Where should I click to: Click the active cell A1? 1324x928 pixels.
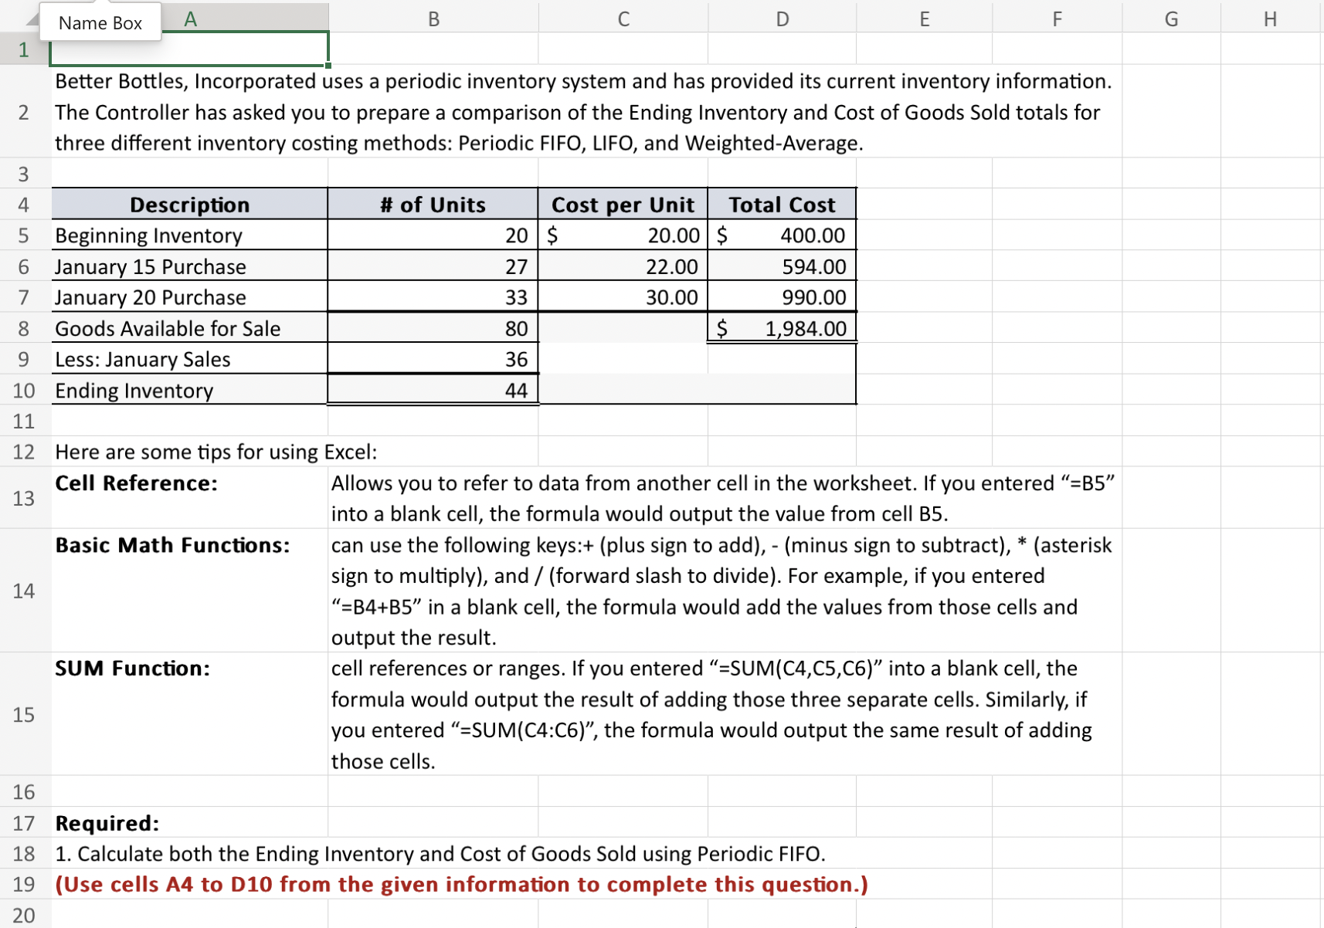[x=190, y=49]
